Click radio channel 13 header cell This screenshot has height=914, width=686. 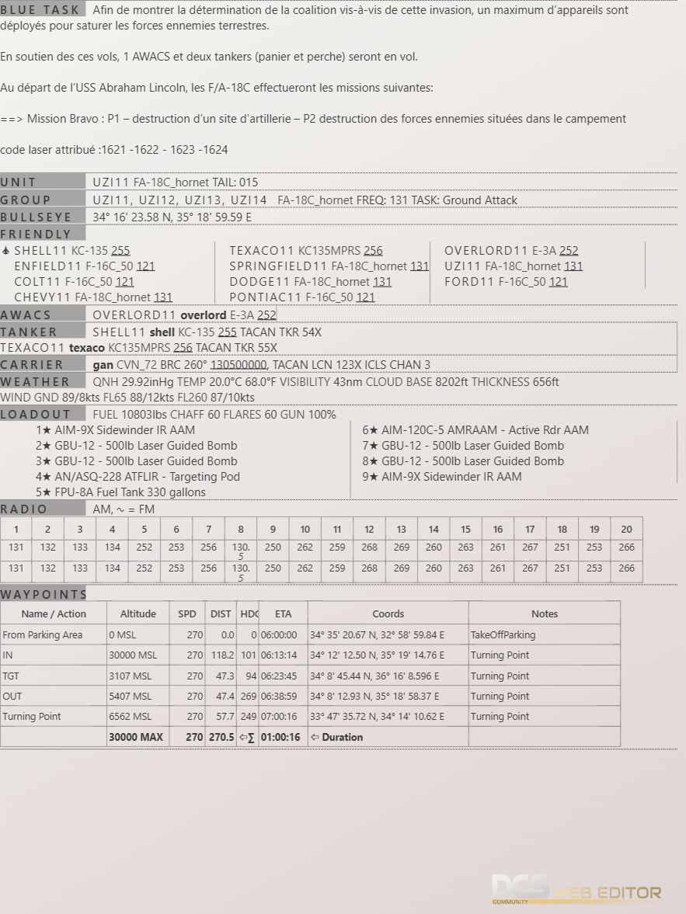pos(402,530)
